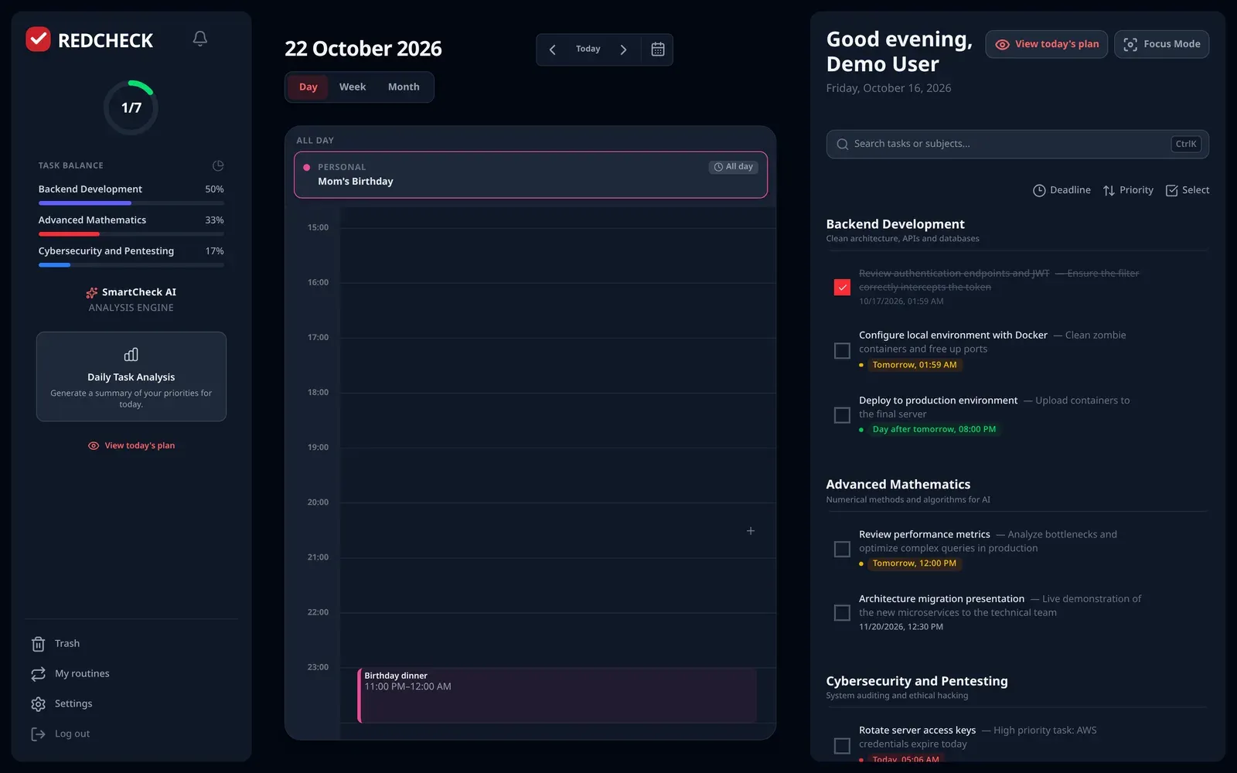Click the Task Balance pie chart icon
The width and height of the screenshot is (1237, 773).
(218, 165)
